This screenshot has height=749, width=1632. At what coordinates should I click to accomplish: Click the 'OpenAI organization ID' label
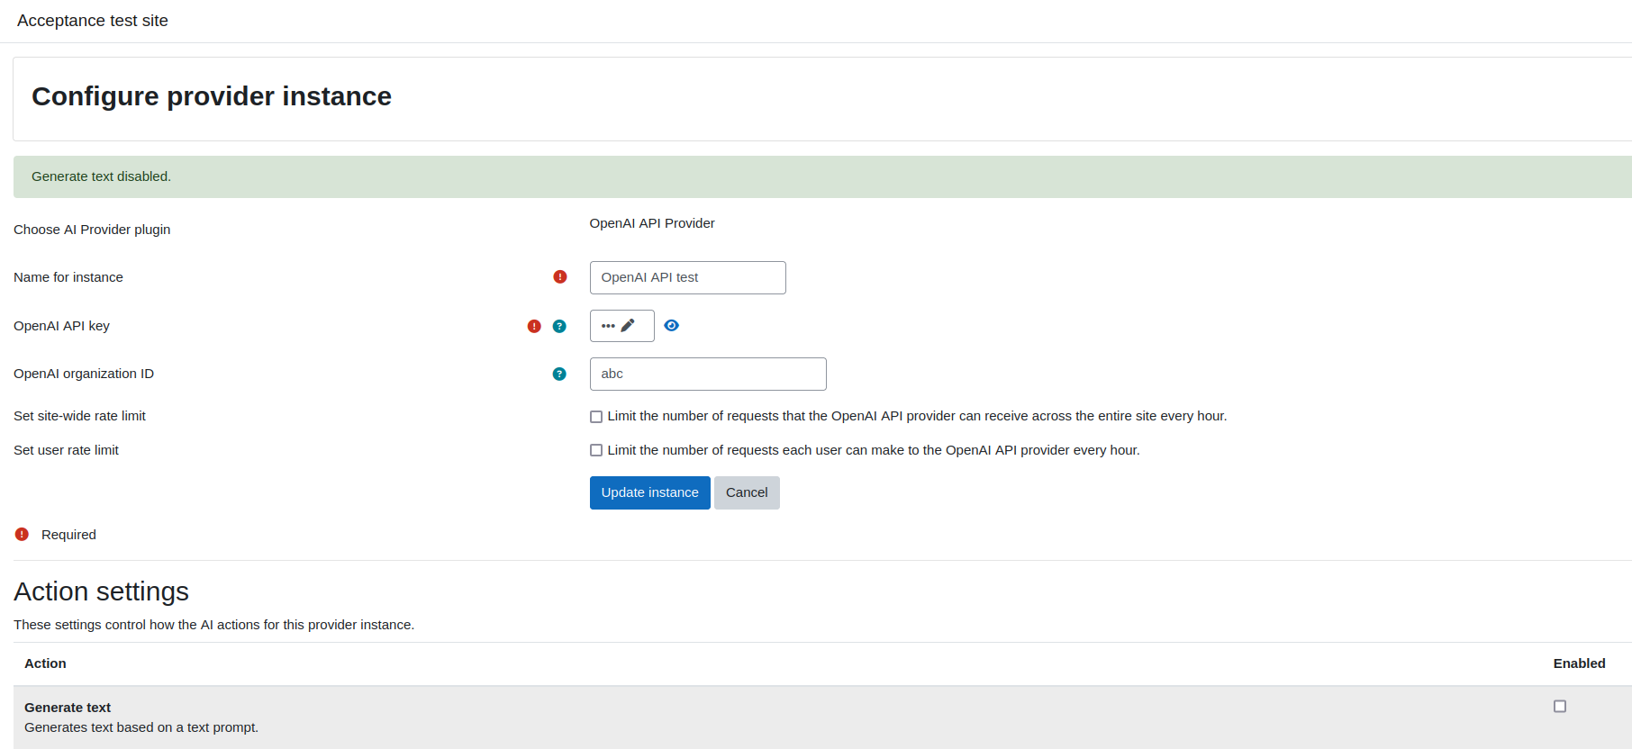[84, 374]
